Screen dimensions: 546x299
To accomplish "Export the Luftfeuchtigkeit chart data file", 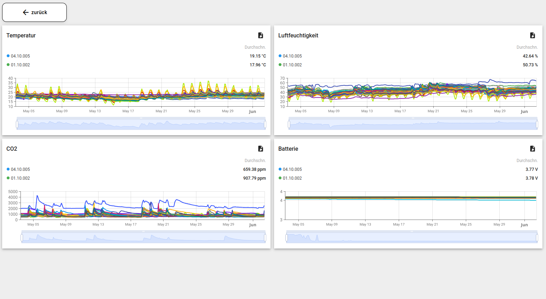I will 533,35.
